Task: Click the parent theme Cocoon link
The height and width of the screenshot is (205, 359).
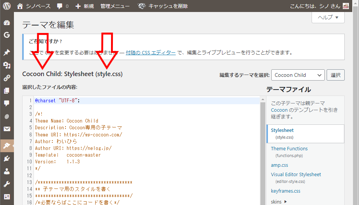Action: point(279,110)
